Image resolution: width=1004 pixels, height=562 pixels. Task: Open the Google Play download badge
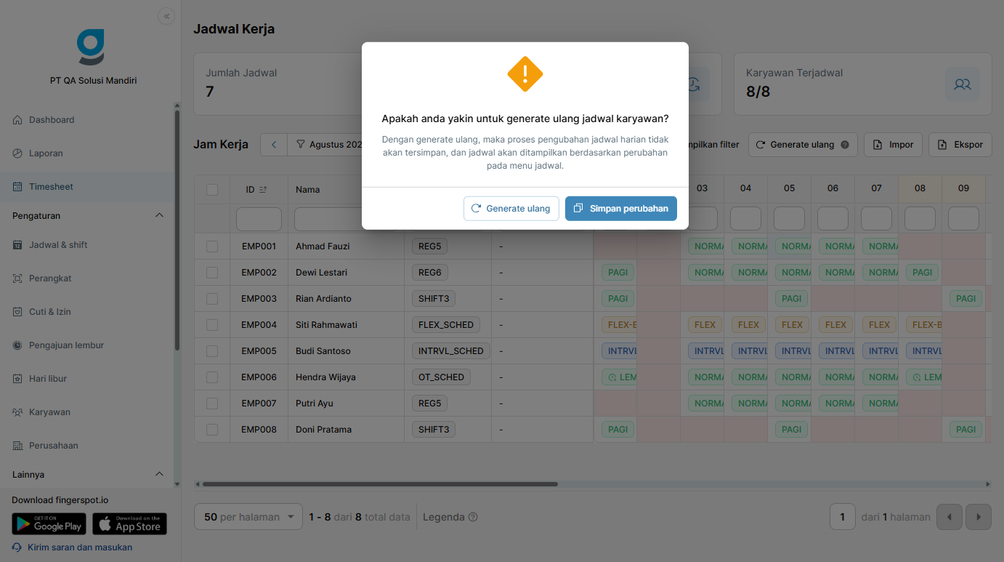(49, 524)
